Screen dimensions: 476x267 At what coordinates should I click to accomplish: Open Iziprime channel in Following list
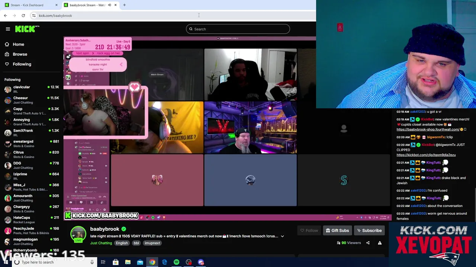coord(31,176)
